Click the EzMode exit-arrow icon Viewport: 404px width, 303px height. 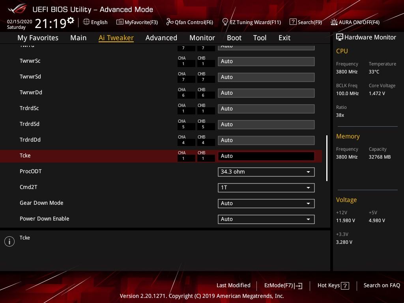299,286
